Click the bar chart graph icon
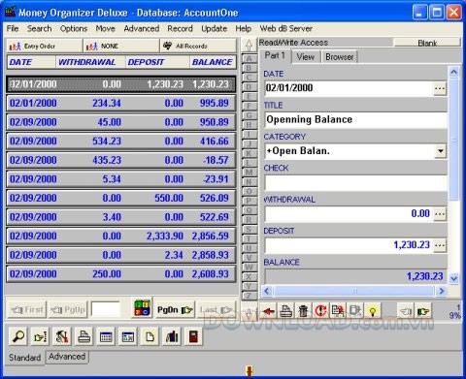 click(172, 337)
